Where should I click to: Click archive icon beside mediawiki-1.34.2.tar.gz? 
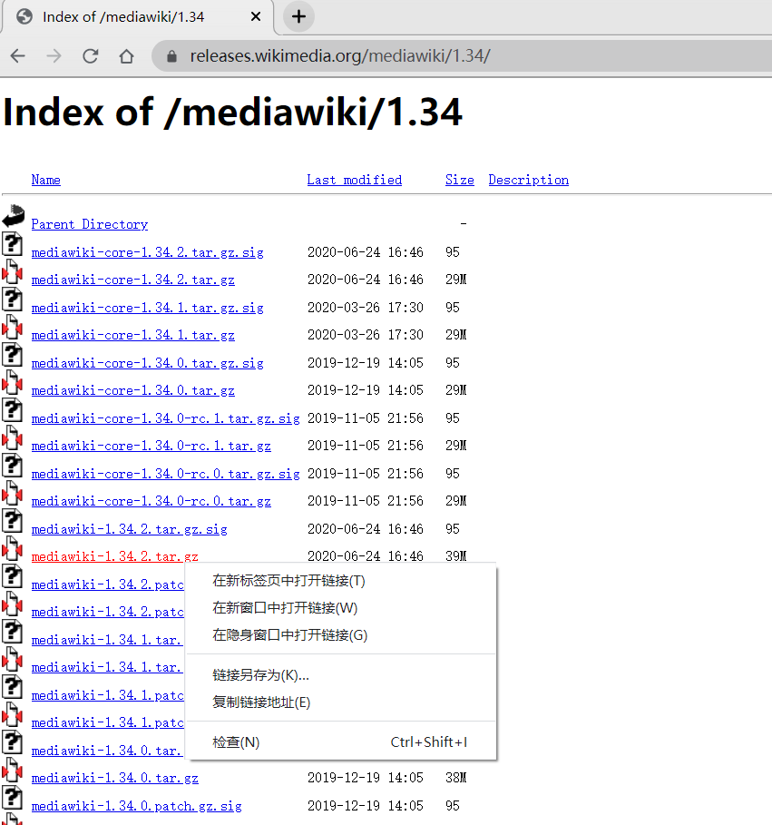tap(12, 549)
